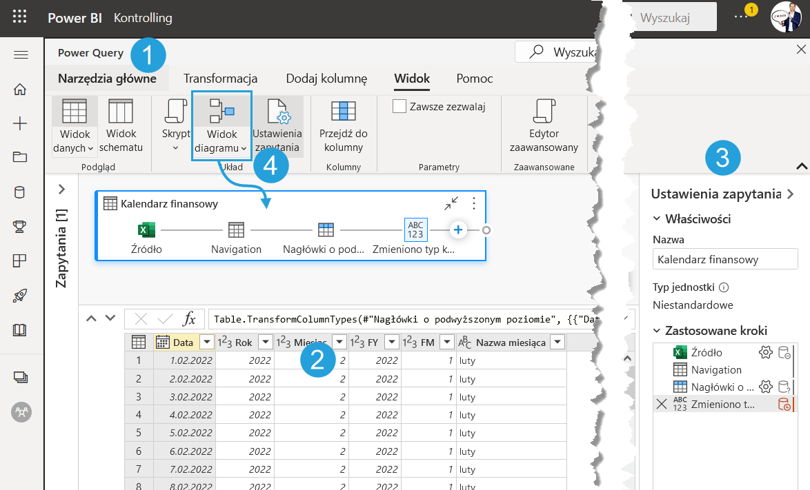Image resolution: width=810 pixels, height=490 pixels.
Task: Expand the Zapytania queries pane
Action: pyautogui.click(x=61, y=189)
